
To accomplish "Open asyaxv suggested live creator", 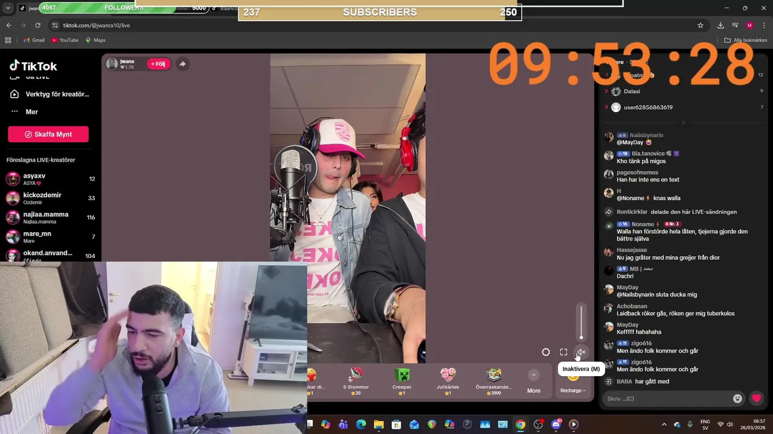I will (x=50, y=179).
